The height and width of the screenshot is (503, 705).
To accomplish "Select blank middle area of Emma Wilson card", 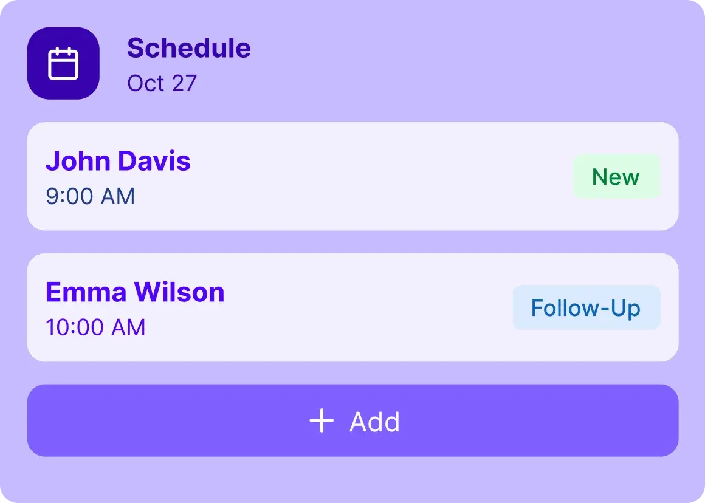I will 365,308.
